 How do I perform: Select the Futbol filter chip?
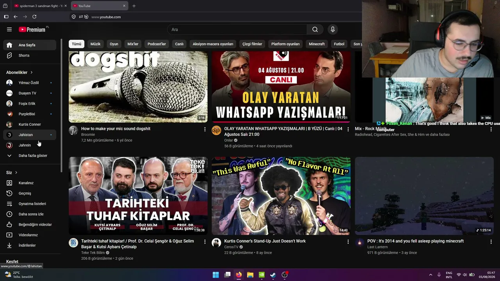click(x=339, y=44)
